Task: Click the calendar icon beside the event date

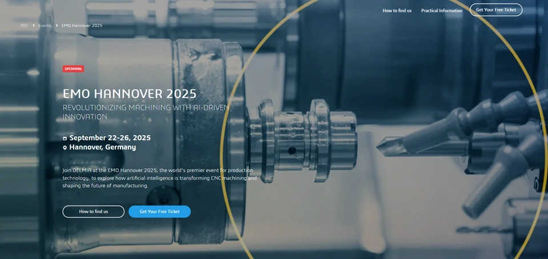Action: tap(65, 139)
